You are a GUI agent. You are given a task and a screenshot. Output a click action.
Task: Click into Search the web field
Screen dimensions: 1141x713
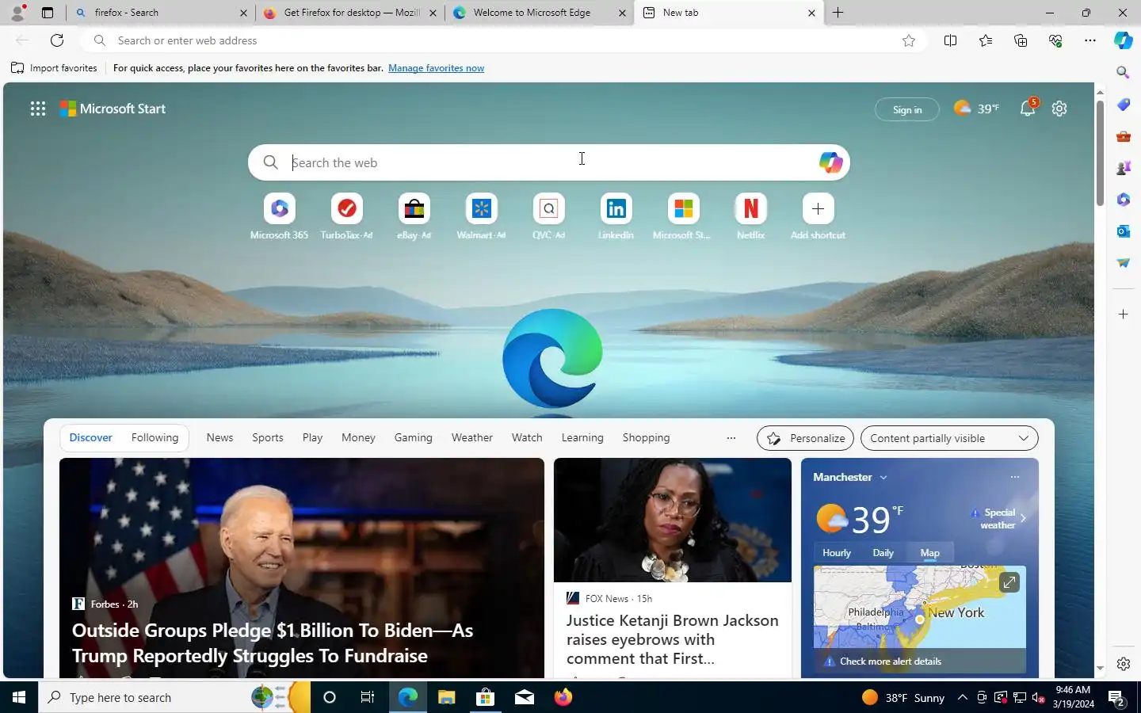pyautogui.click(x=548, y=162)
